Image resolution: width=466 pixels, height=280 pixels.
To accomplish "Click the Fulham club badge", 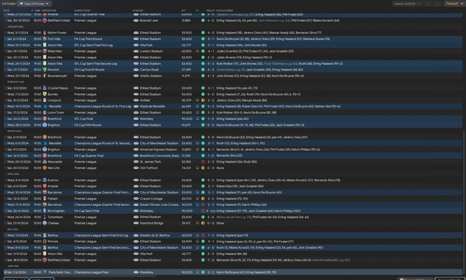I will pyautogui.click(x=45, y=199).
